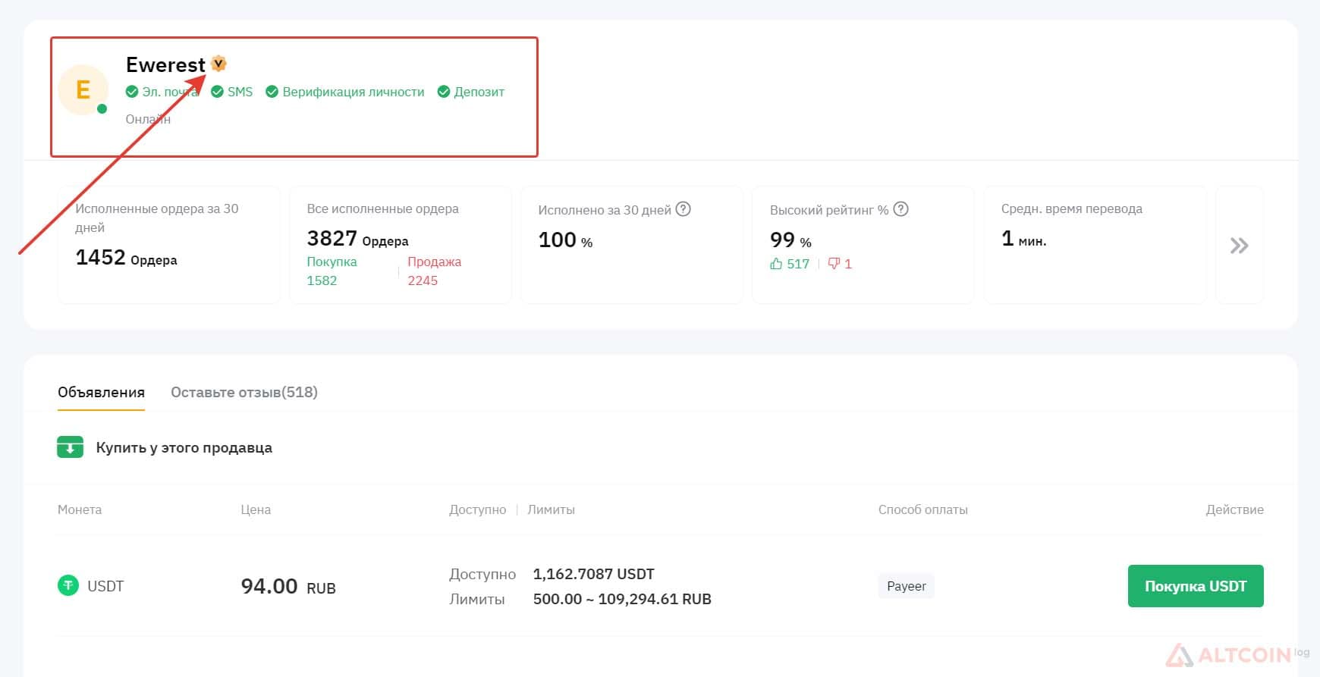The height and width of the screenshot is (677, 1320).
Task: Click the green buy icon beside Купить у этого продавца
Action: point(70,447)
